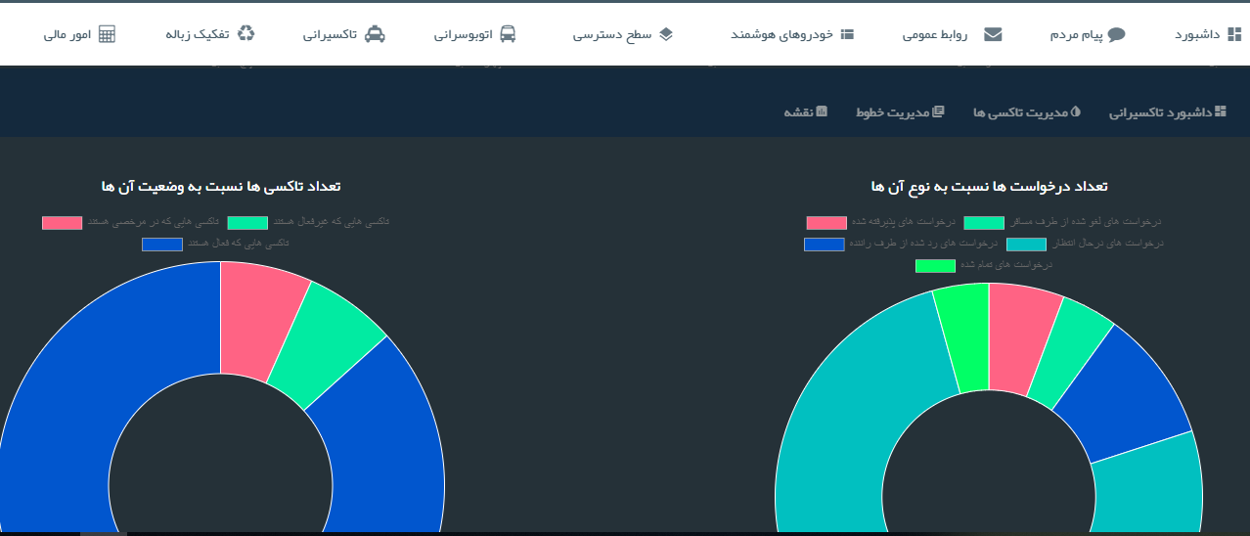Toggle pink swatch for تاکسی هایی که در مرخصی هستند
The height and width of the screenshot is (536, 1250).
[62, 223]
